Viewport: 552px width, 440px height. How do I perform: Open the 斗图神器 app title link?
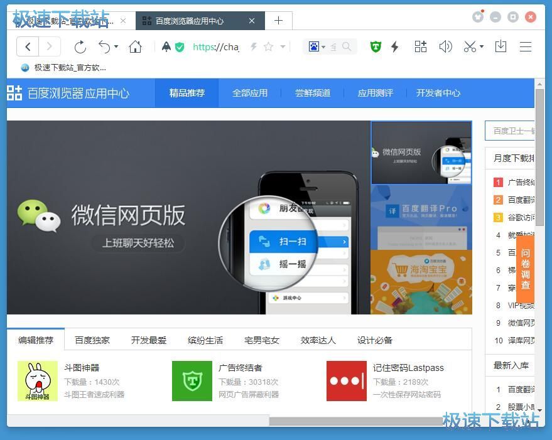(82, 368)
